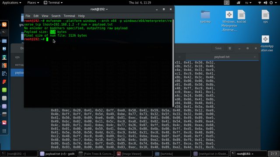Maximize the gedit window
Viewport: 280px width, 157px height.
[x=248, y=48]
